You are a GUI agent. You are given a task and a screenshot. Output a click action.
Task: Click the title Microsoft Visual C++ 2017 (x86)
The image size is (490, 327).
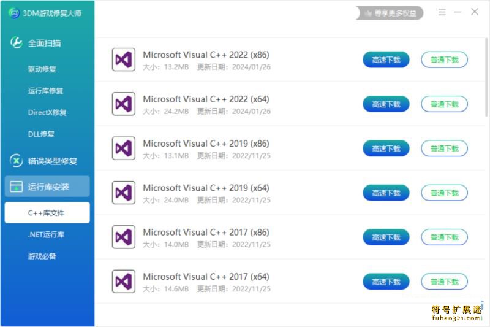coord(206,233)
